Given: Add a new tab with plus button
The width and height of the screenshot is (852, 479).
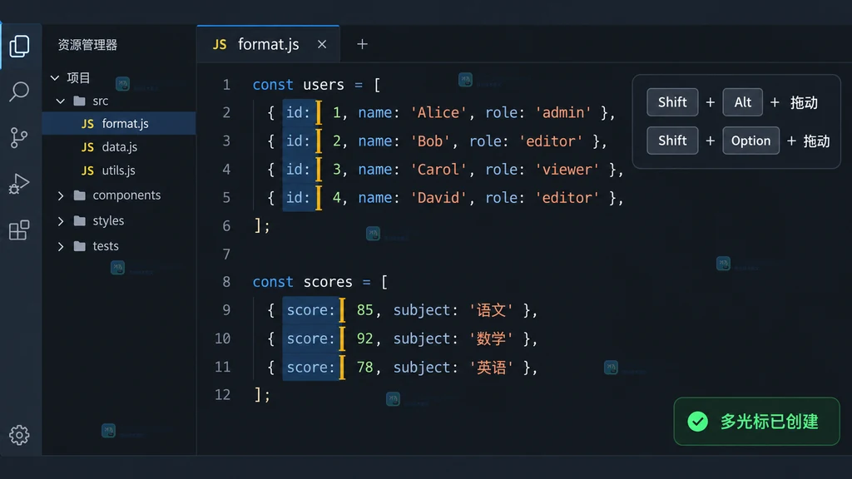Looking at the screenshot, I should pos(362,45).
